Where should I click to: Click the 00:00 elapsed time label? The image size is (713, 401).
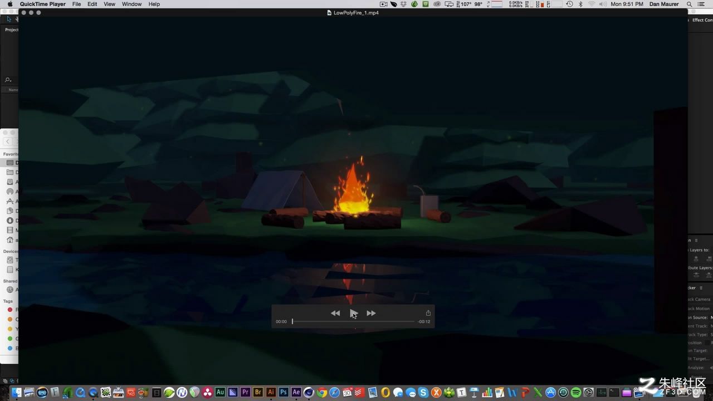coord(281,321)
